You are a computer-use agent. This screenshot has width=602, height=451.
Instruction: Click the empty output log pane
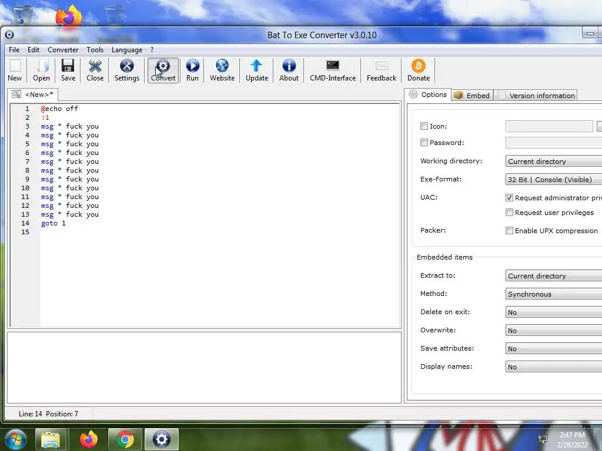204,368
